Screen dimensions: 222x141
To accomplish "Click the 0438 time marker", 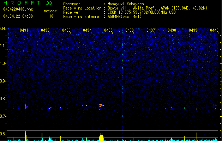I will 172,30.
